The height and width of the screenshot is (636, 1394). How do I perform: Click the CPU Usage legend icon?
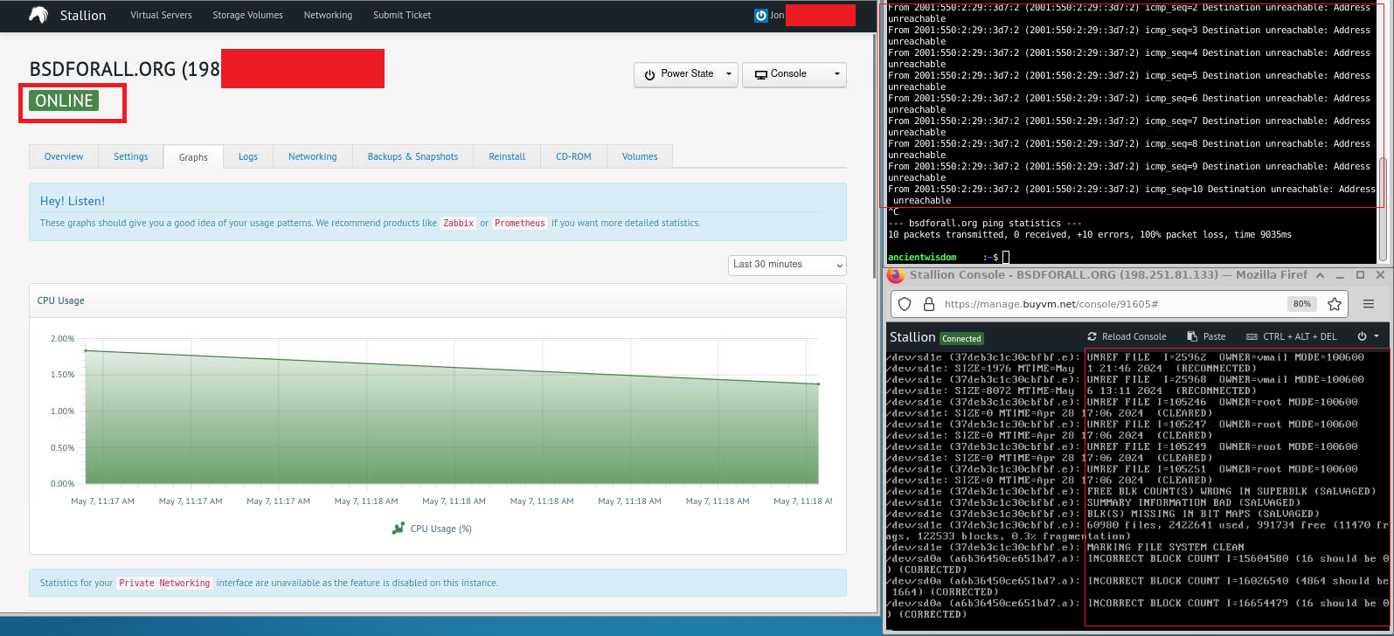[x=399, y=529]
